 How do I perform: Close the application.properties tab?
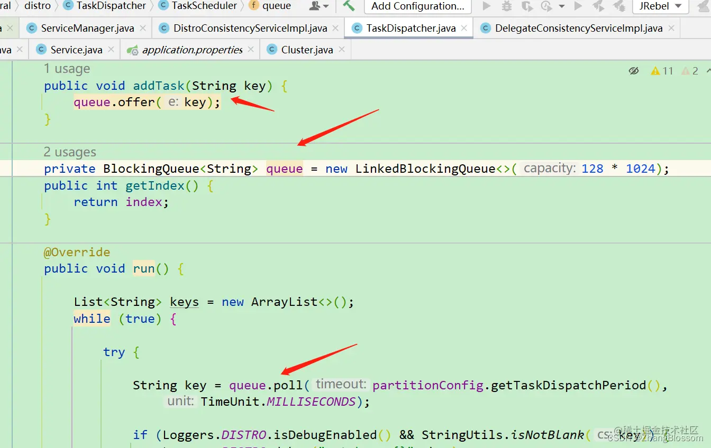point(251,49)
